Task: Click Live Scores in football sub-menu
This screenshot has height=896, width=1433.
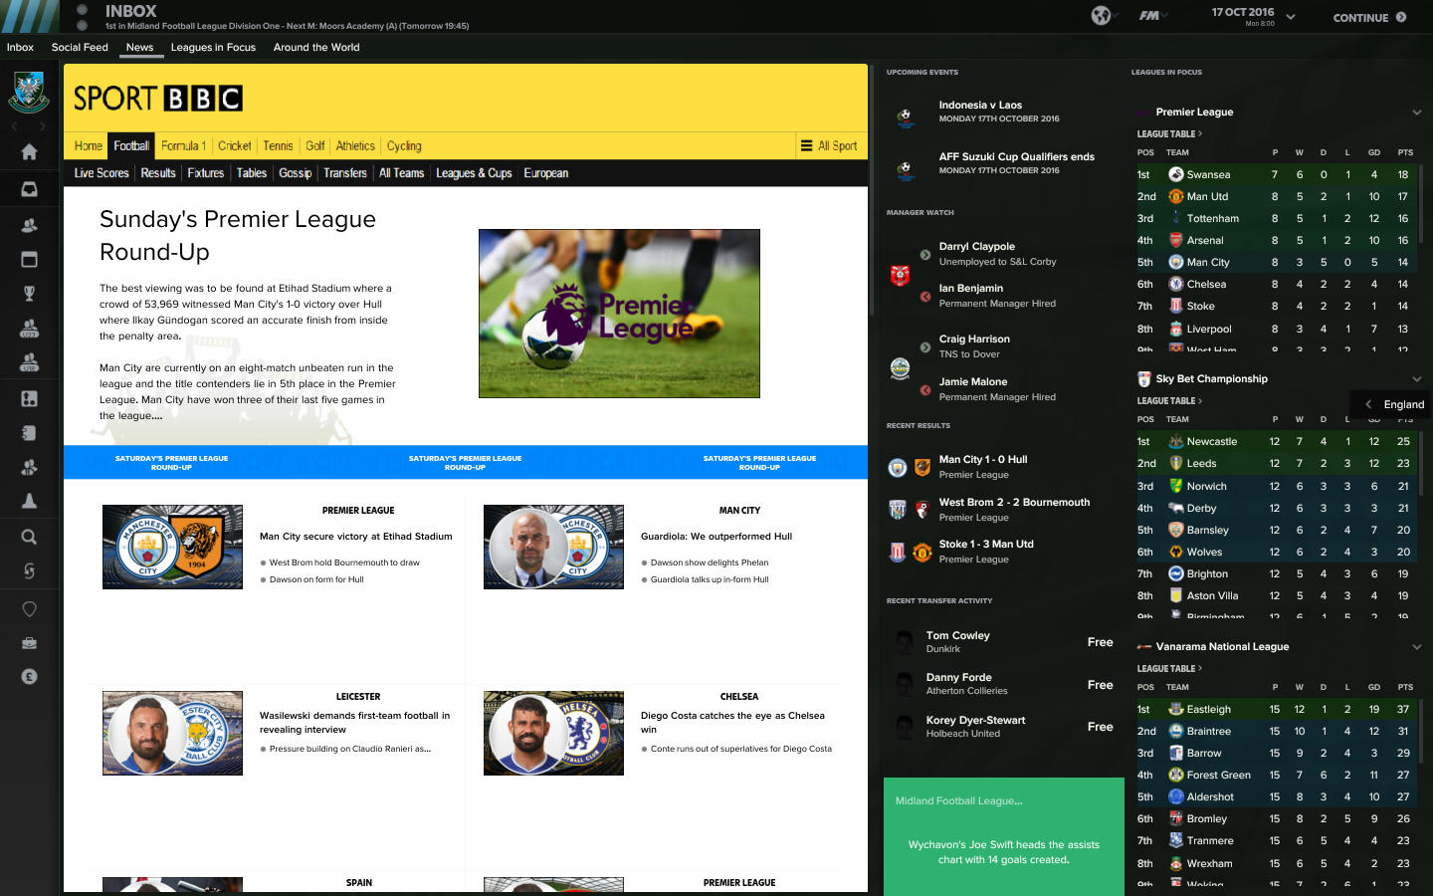Action: (x=102, y=173)
